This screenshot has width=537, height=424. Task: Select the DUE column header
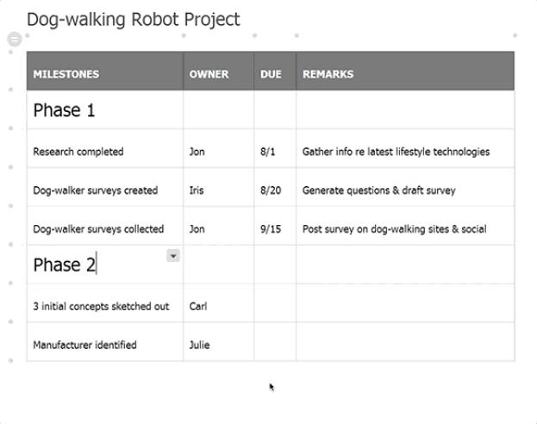click(275, 71)
